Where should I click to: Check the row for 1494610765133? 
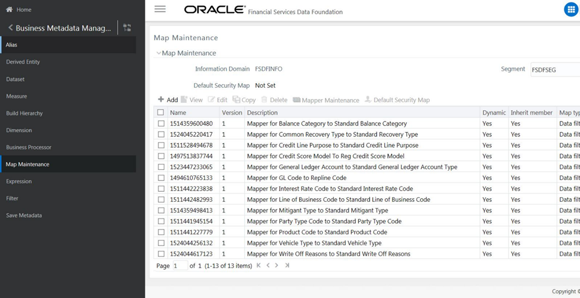(161, 178)
